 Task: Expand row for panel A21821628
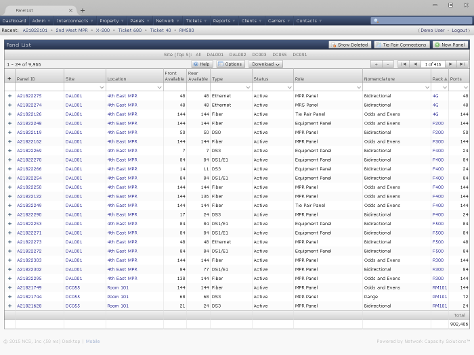9,306
